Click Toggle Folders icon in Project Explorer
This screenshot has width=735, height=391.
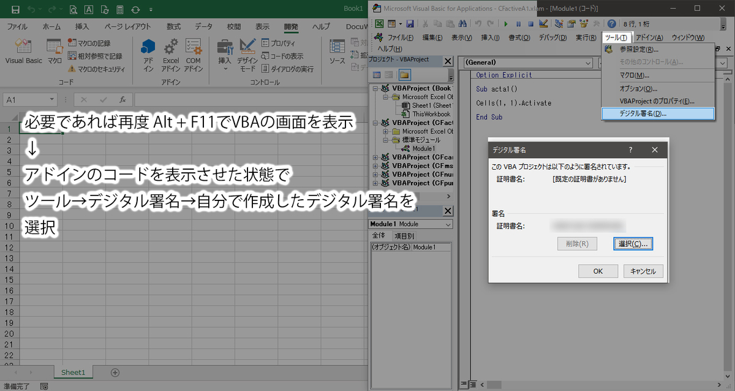tap(404, 75)
